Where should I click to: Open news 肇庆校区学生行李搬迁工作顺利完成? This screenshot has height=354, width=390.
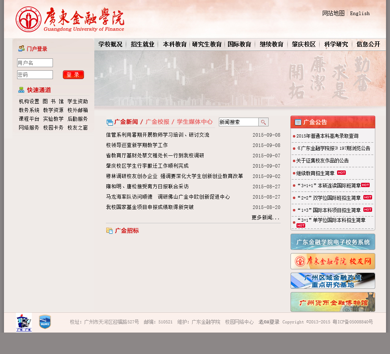point(147,166)
